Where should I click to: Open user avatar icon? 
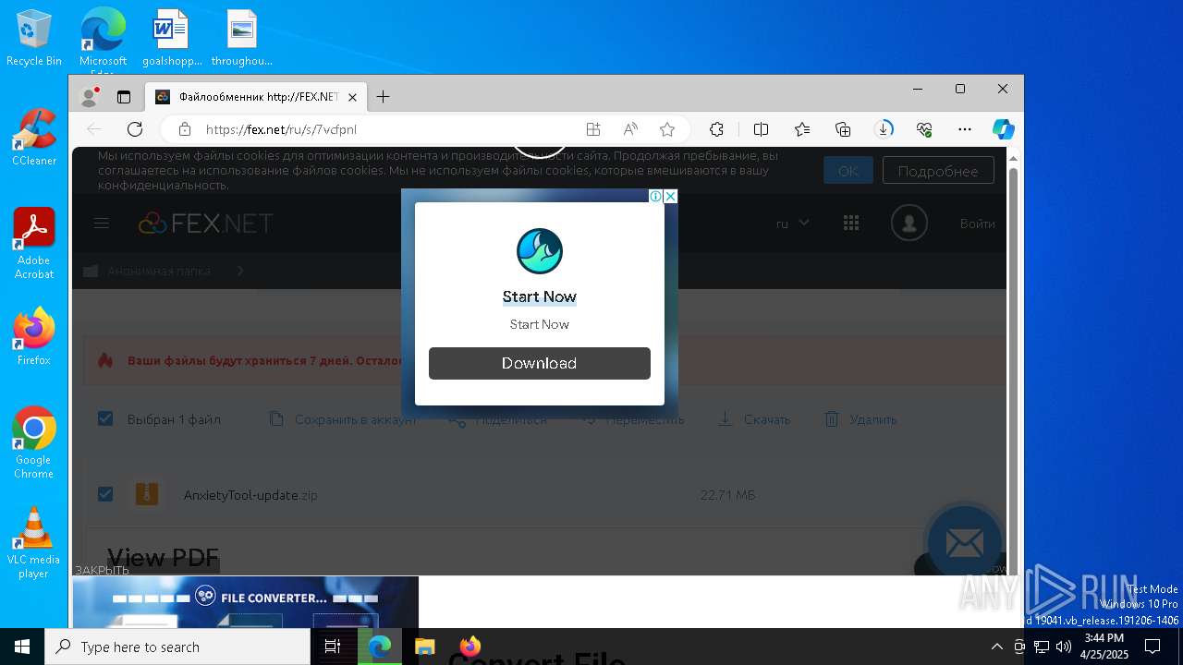tap(909, 223)
